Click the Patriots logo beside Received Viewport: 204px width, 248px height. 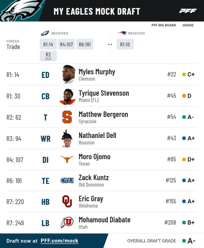122,33
